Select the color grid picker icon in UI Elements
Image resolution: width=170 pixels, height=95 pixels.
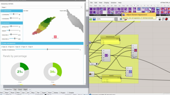112,12
